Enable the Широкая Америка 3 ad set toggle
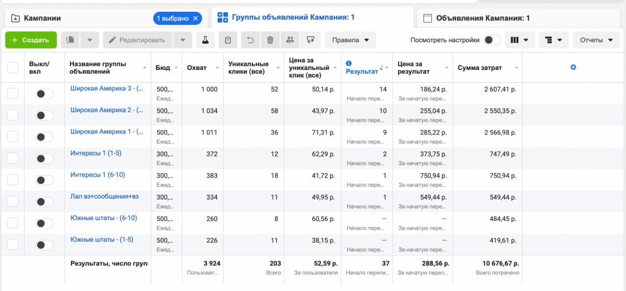This screenshot has height=291, width=626. tap(45, 94)
